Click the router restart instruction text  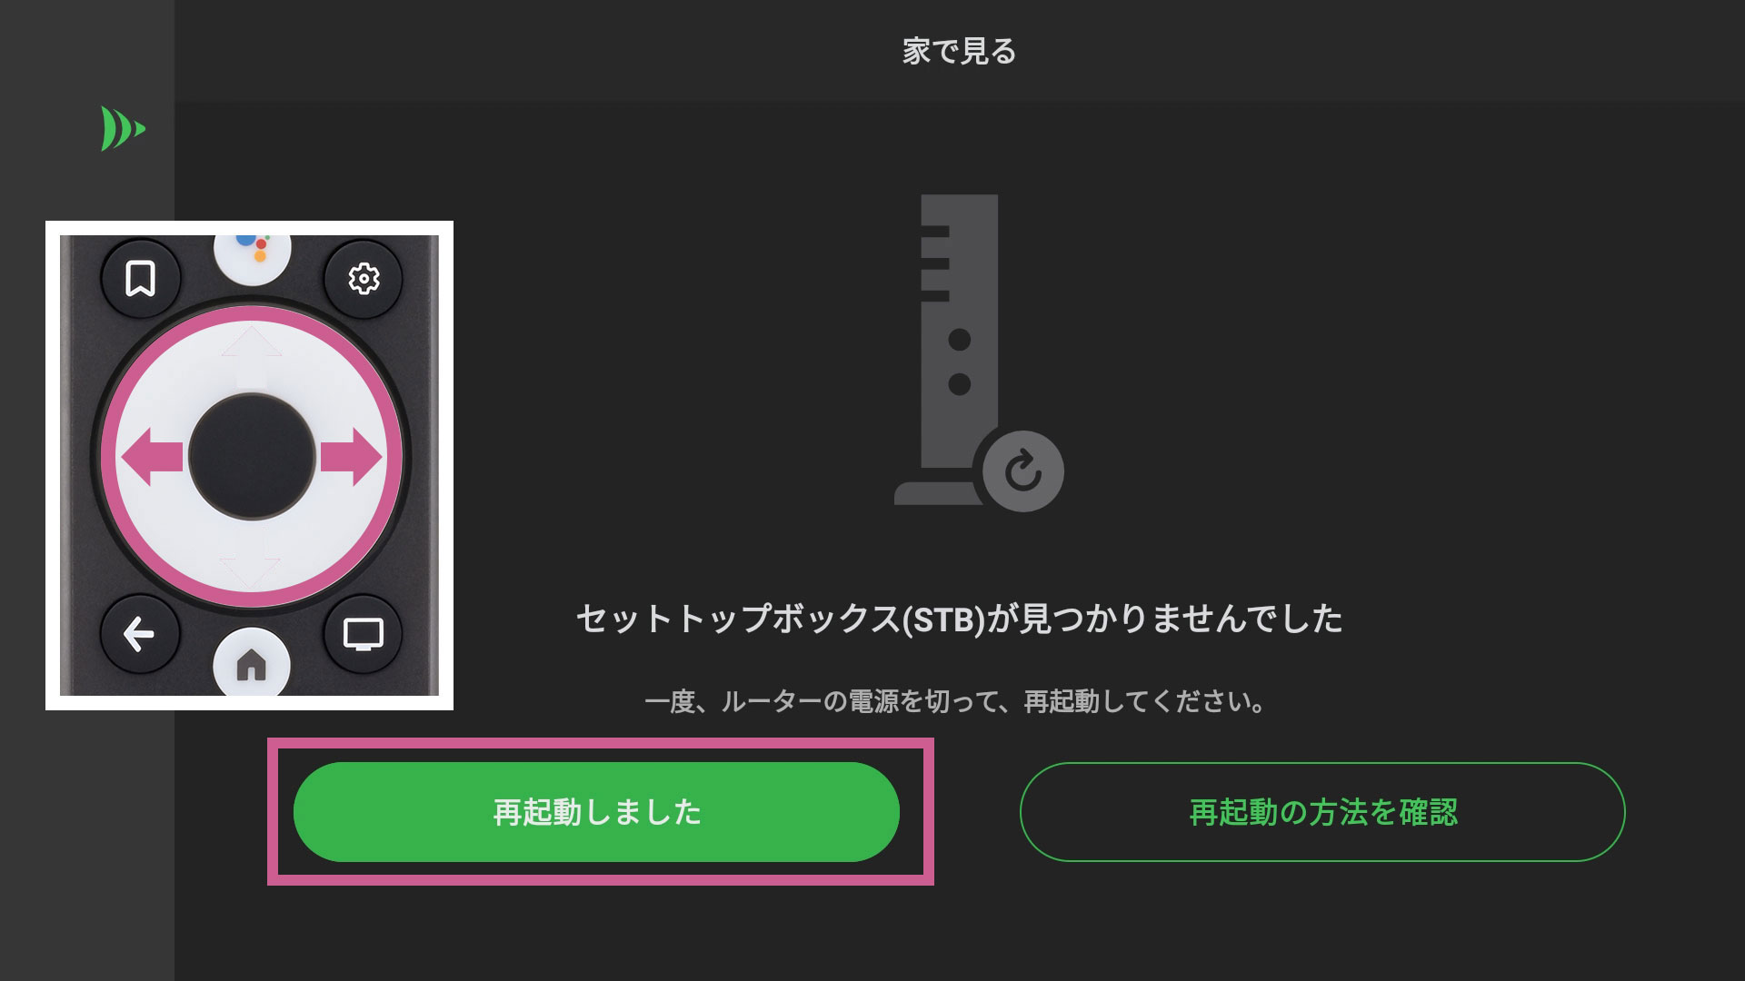point(954,701)
